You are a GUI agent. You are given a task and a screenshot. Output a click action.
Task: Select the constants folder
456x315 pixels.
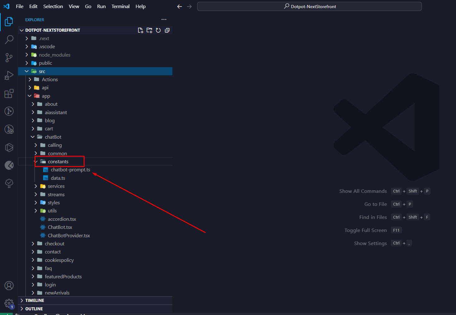point(95,162)
